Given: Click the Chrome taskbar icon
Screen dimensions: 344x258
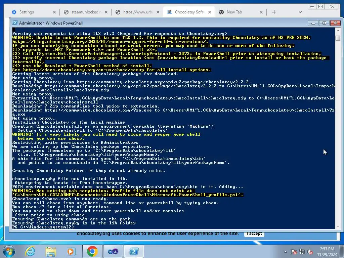Looking at the screenshot, I should coord(92,251).
